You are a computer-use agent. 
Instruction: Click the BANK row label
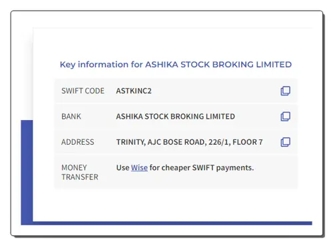pos(71,117)
